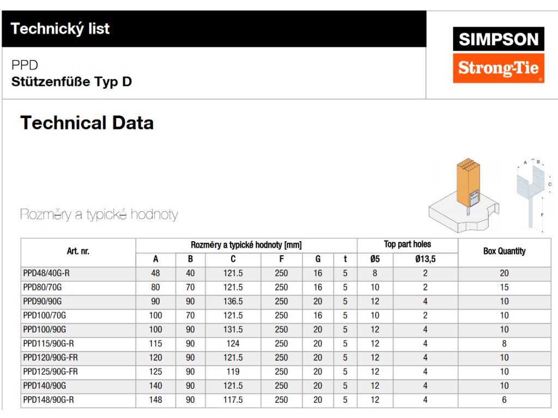Select the PPD115/90G-R article number
558x418 pixels.
(48, 344)
